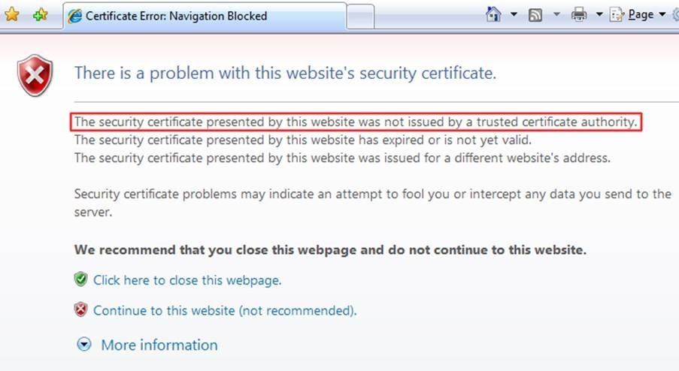Open the Print options dropdown arrow
The height and width of the screenshot is (371, 679).
(x=599, y=15)
